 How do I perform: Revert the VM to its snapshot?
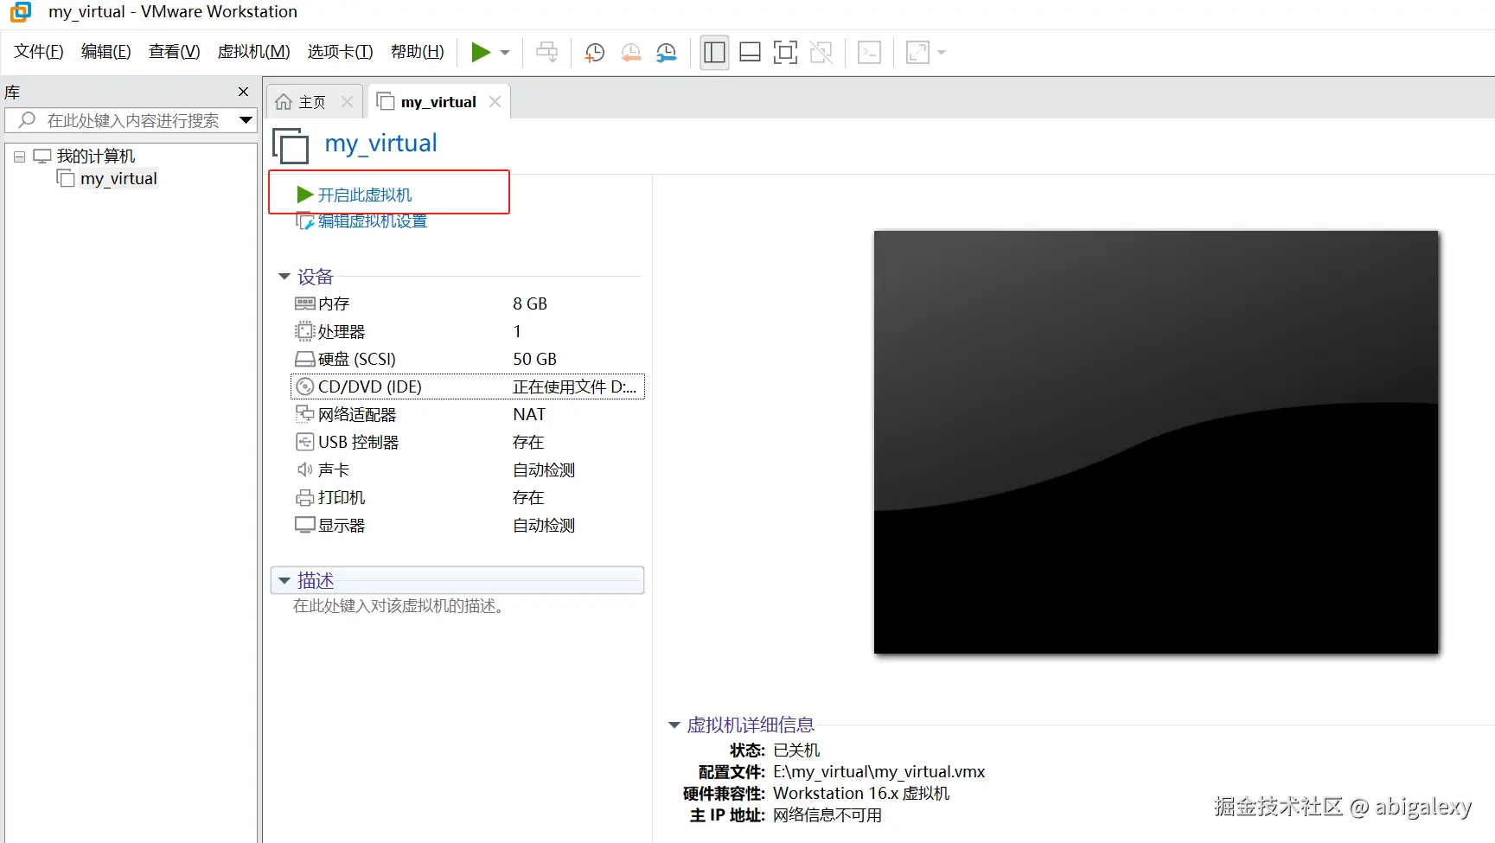click(x=630, y=52)
